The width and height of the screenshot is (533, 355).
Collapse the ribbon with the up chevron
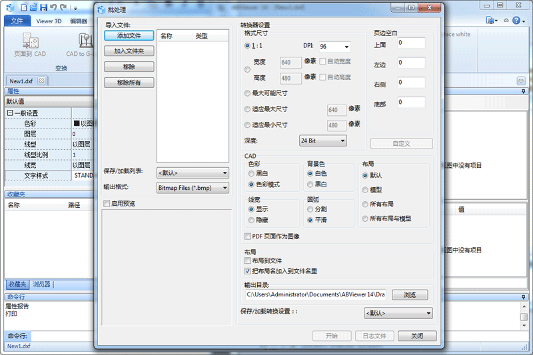point(506,21)
